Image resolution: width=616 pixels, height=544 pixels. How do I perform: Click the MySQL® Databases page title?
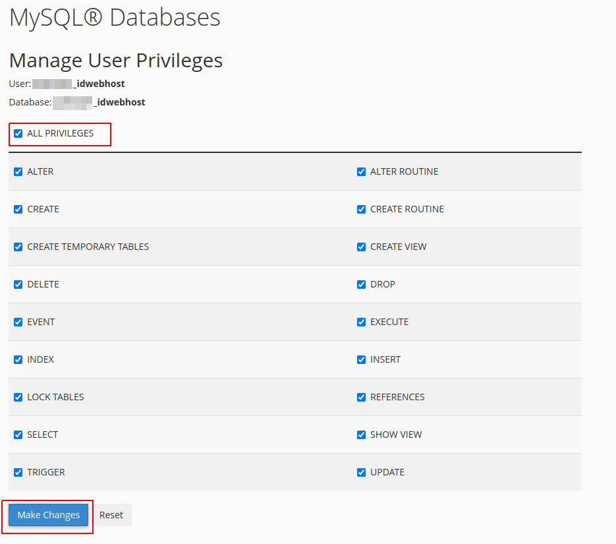115,18
